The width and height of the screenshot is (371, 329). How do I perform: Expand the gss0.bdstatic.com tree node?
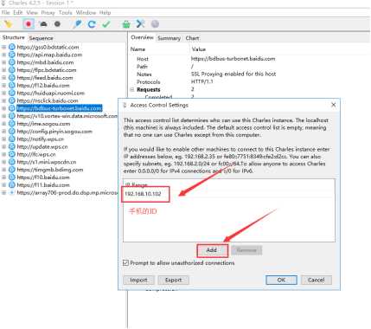pos(3,47)
